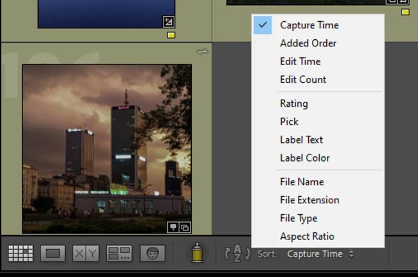This screenshot has height=277, width=418.
Task: Select the city skyline photo thumbnail
Action: pyautogui.click(x=107, y=149)
